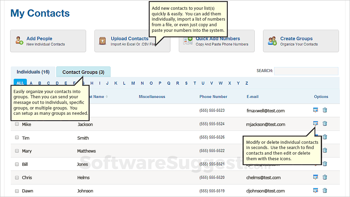Screen dimensions: 350x197
Task: Click the Upload Contacts file icon
Action: (x=103, y=41)
